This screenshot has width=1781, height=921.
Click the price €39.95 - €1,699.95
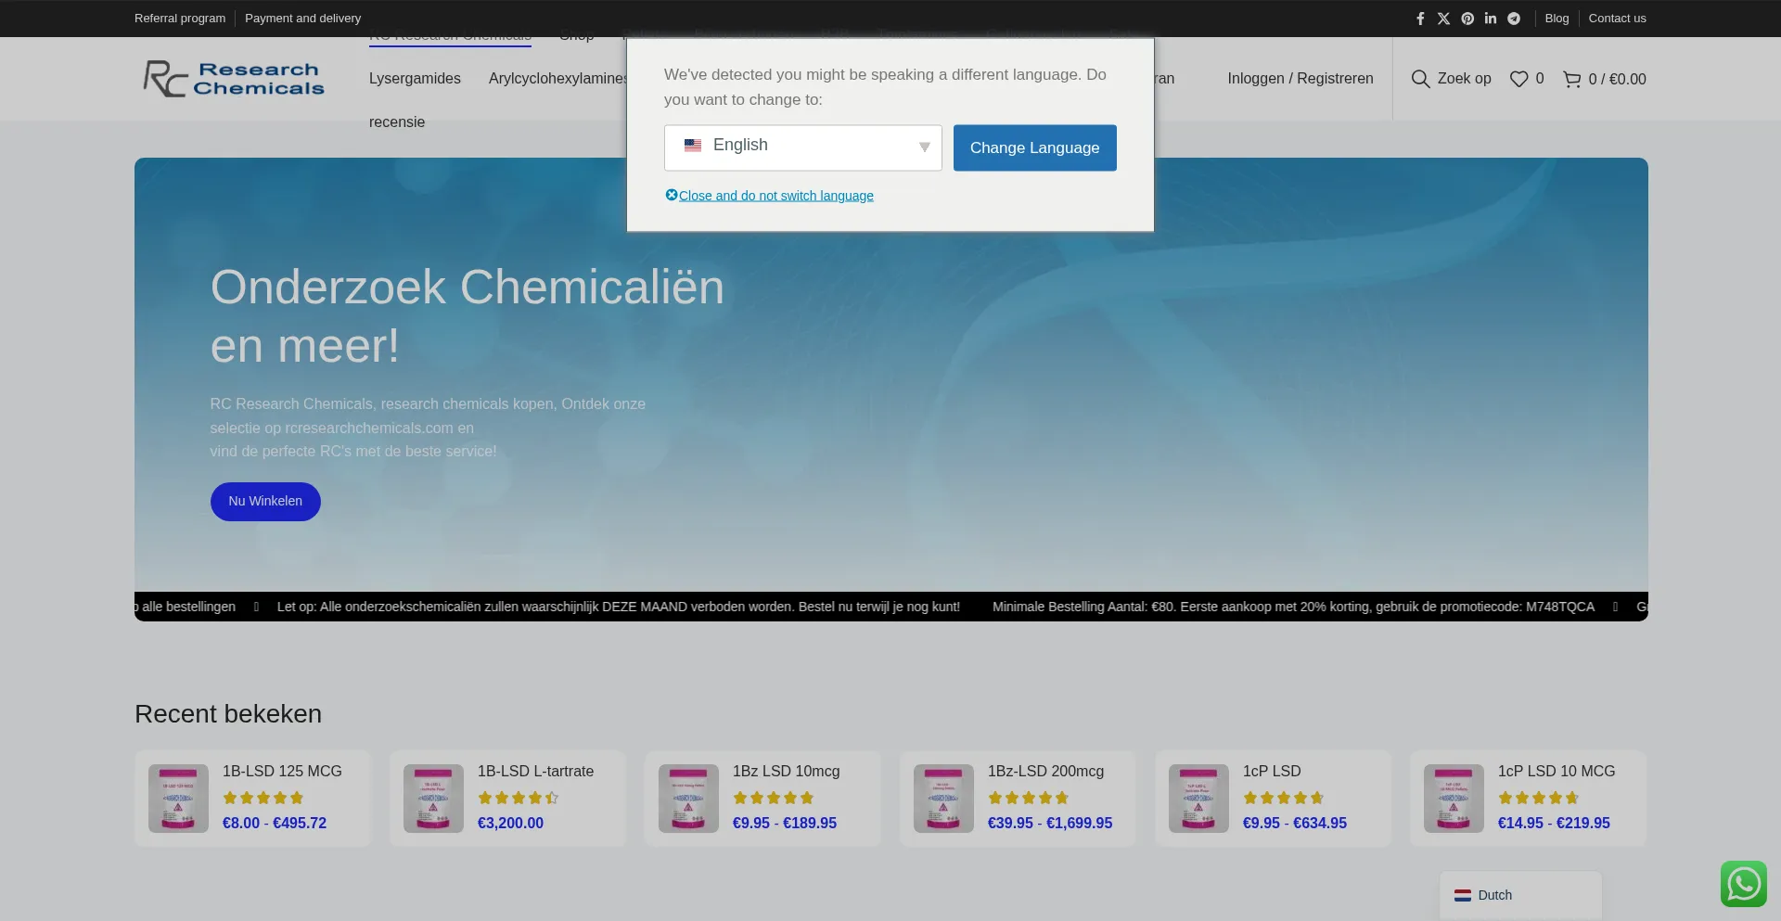1050,824
